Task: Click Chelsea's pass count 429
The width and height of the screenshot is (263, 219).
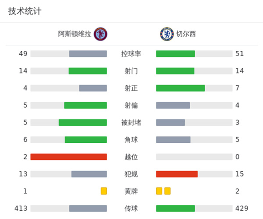Action: point(242,208)
